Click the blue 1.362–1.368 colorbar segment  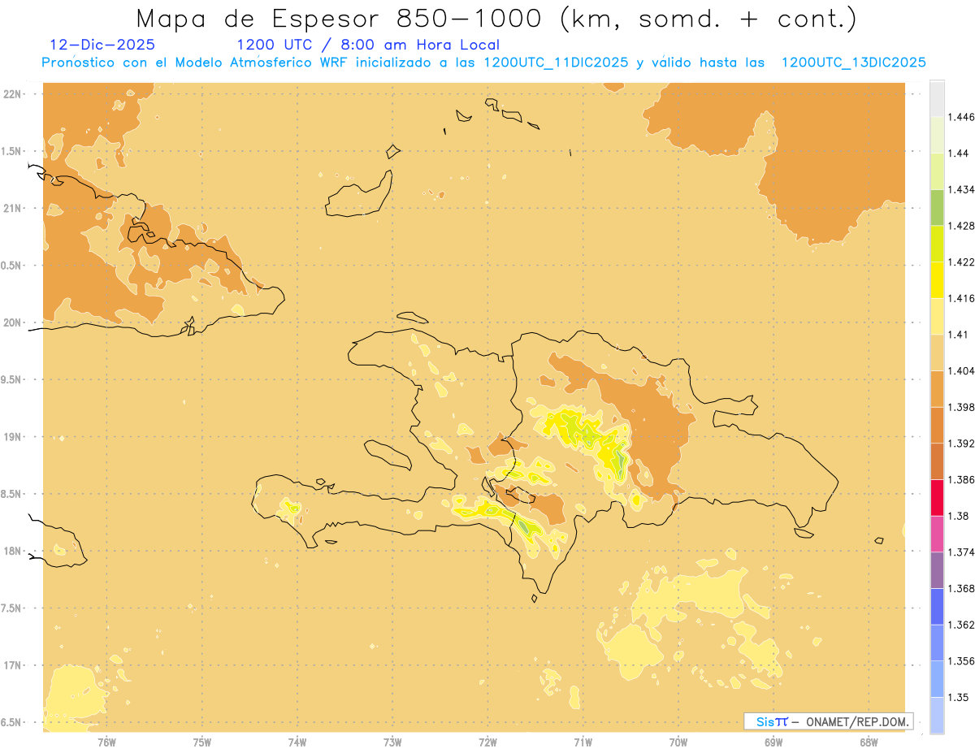(937, 606)
